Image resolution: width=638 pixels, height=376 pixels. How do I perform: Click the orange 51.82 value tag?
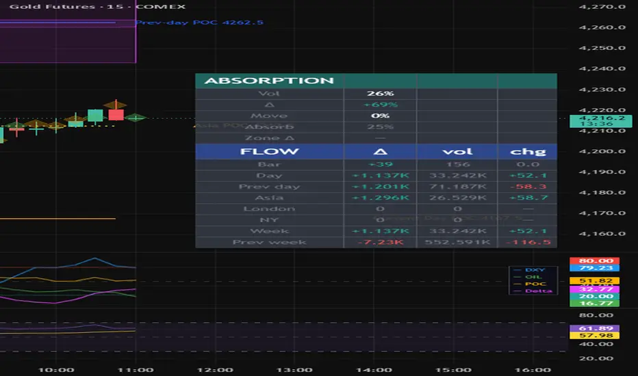(594, 280)
